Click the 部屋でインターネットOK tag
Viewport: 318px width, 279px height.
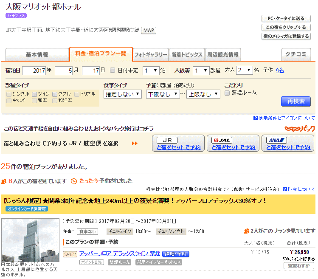[159, 262]
